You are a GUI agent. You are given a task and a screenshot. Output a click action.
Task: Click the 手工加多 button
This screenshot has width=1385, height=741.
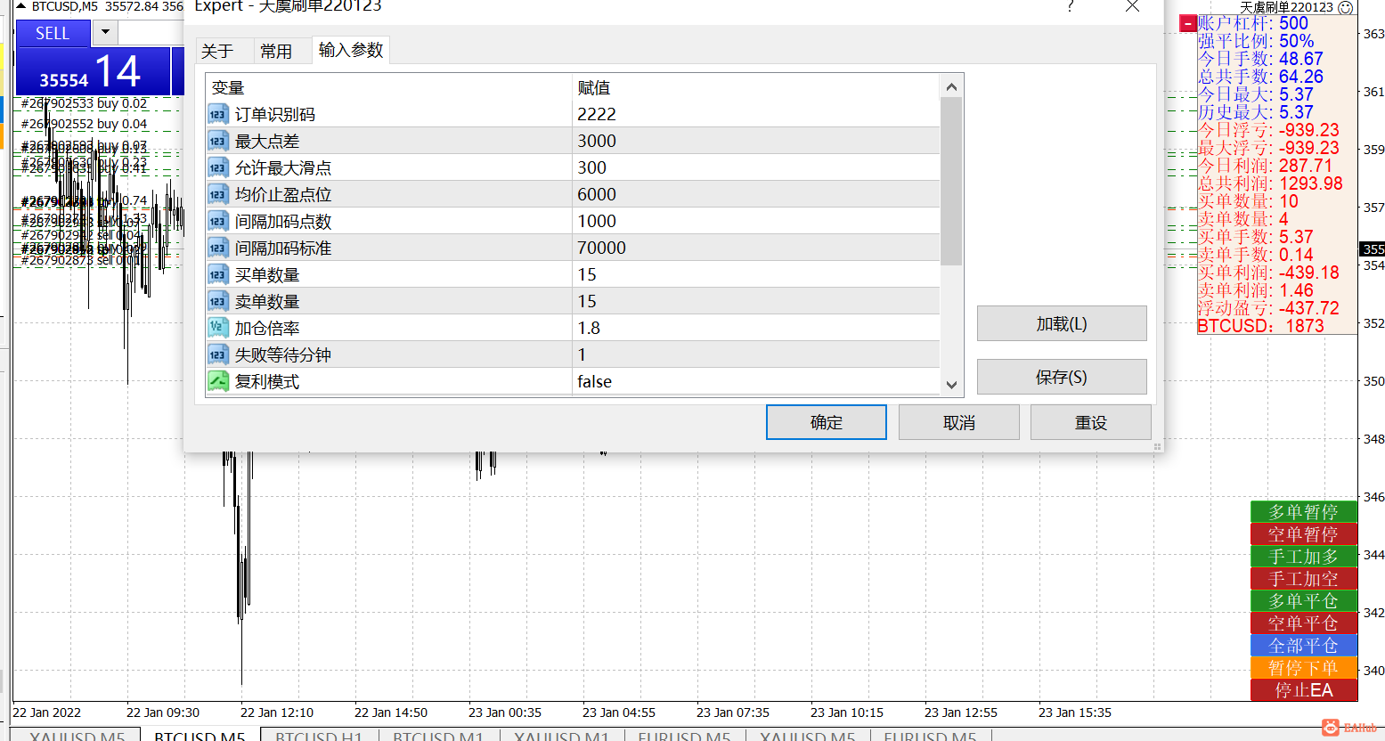click(1303, 557)
